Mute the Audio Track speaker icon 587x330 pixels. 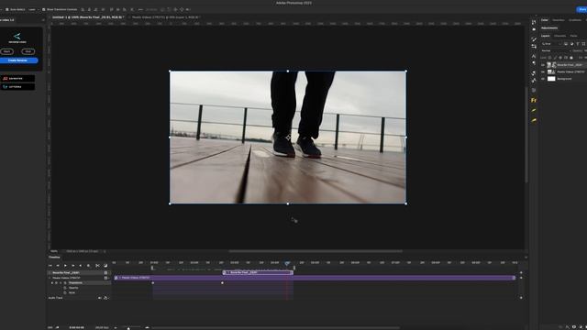click(x=100, y=298)
